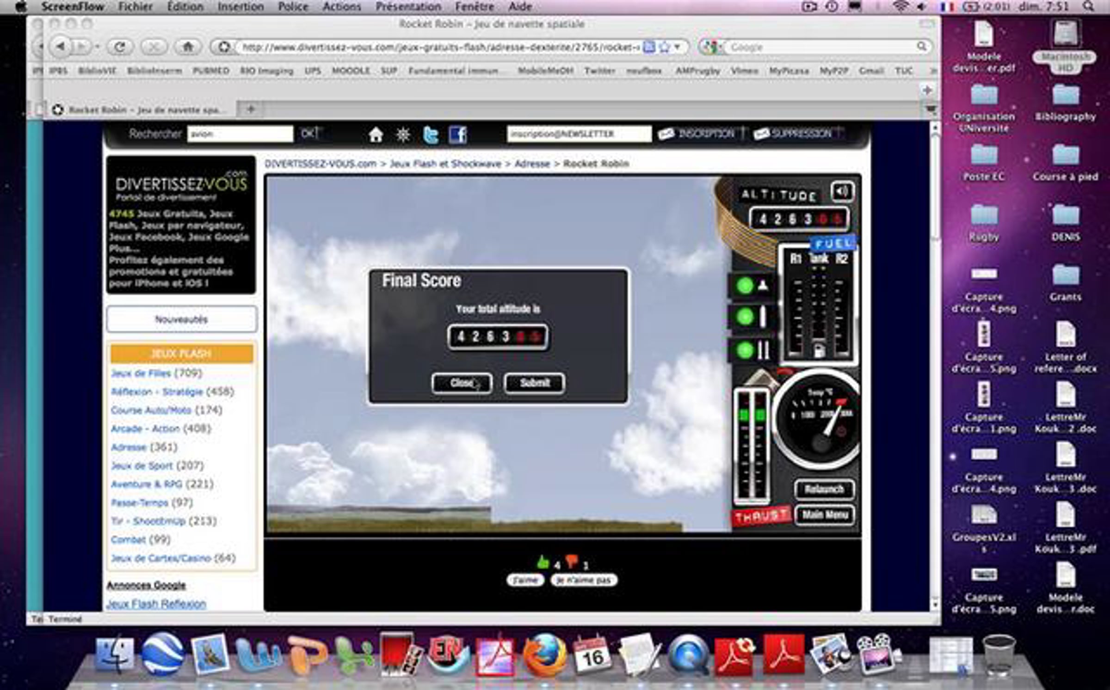
Task: Open the search engine selector next to Google
Action: (x=712, y=47)
